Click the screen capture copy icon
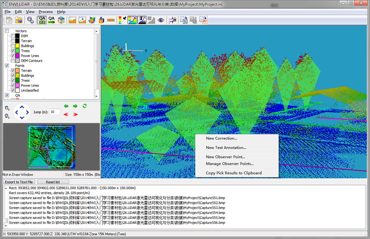The width and height of the screenshot is (370, 239). 184,20
